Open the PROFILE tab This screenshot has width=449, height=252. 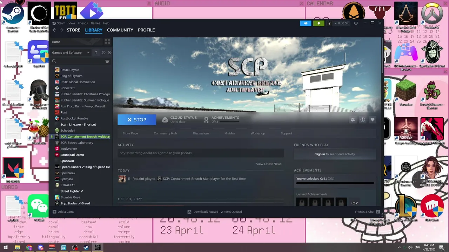(146, 30)
